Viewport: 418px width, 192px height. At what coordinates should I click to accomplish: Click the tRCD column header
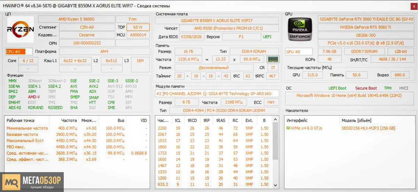[x=192, y=121]
